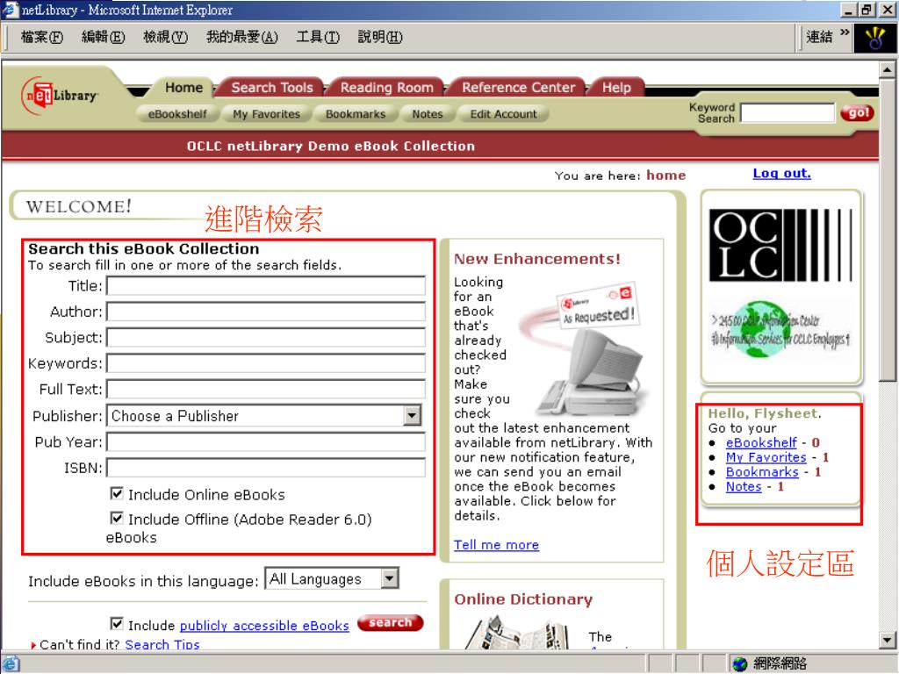Switch to the Reading Room tab

pyautogui.click(x=386, y=88)
